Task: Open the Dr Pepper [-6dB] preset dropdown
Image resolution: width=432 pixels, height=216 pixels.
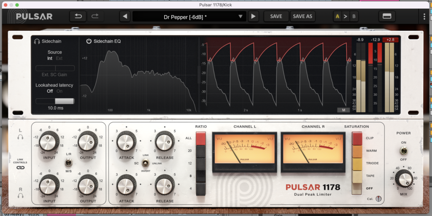Action: click(x=189, y=16)
